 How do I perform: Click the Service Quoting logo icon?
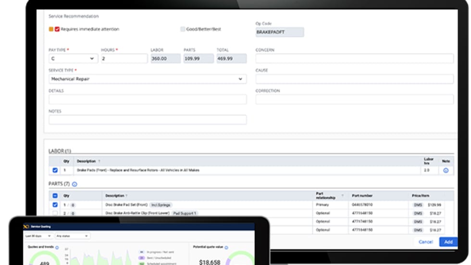[26, 226]
